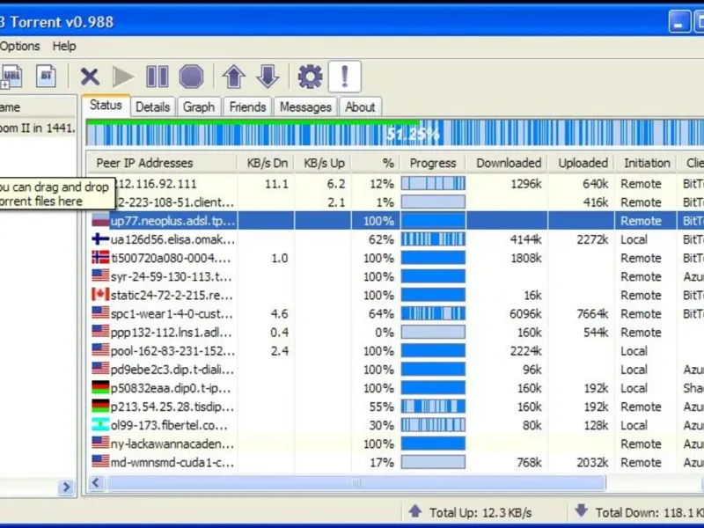Click the German flag beside p213.54.25.28.tisdip
The width and height of the screenshot is (704, 528).
tap(100, 407)
